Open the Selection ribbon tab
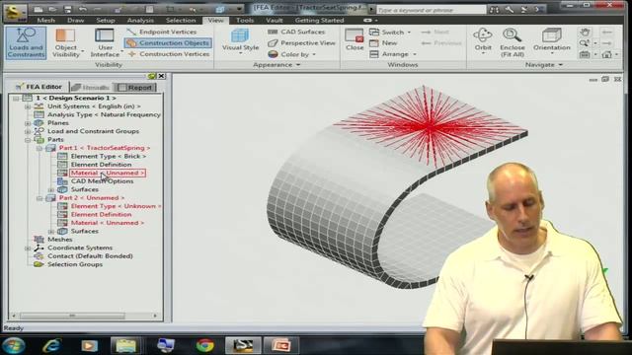 click(181, 20)
